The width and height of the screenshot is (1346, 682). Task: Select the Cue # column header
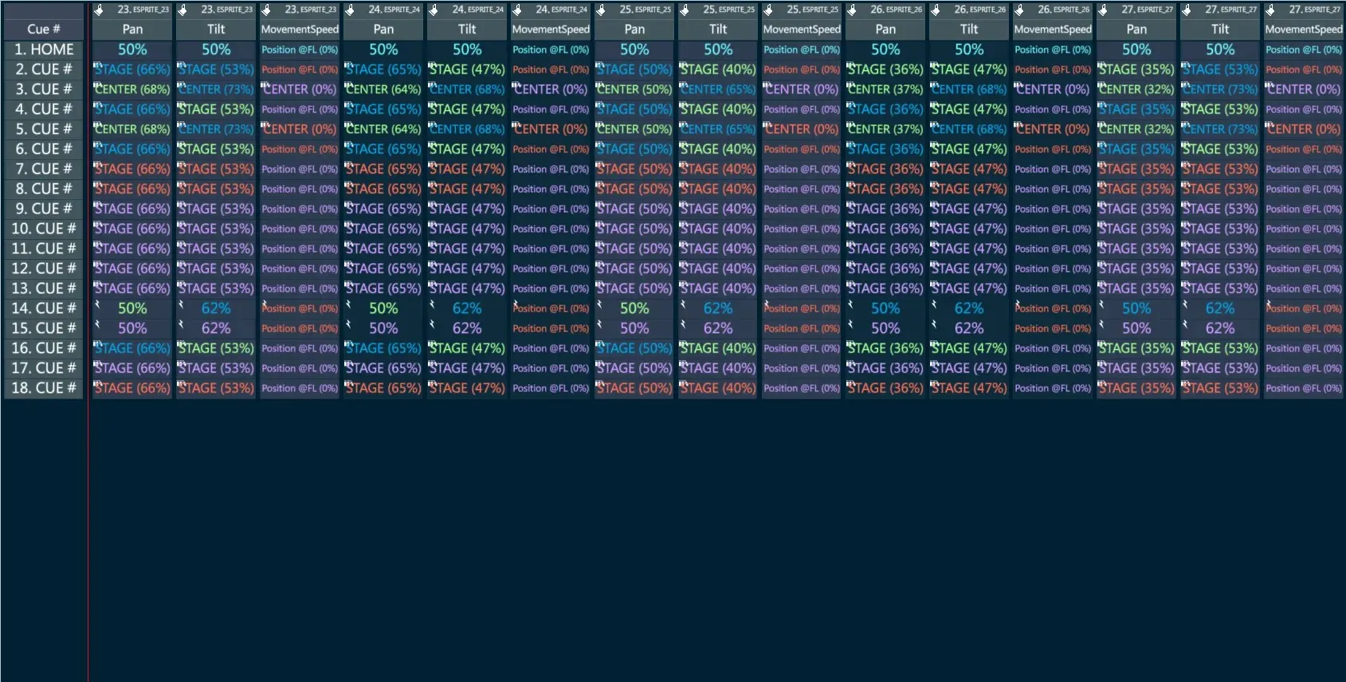click(44, 29)
